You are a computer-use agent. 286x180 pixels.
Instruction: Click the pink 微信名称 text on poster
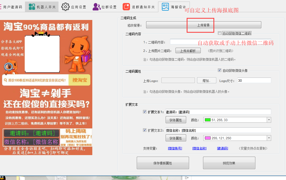pos(31,142)
